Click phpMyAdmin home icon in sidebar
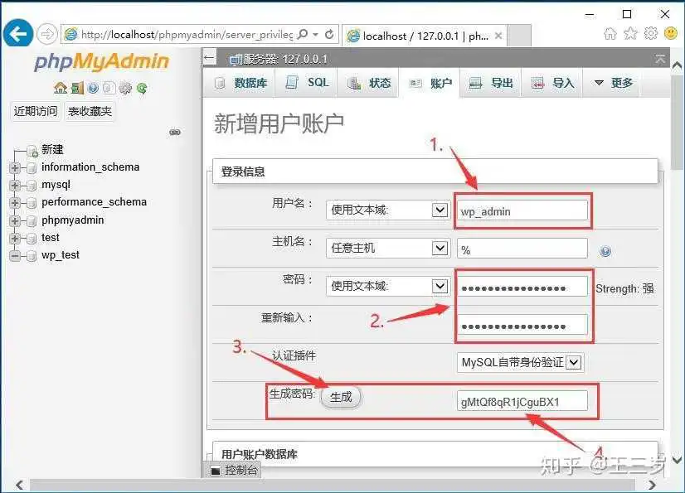The image size is (685, 493). click(x=61, y=88)
